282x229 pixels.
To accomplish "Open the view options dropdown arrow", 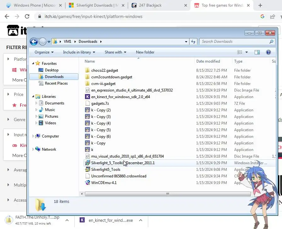I will click(246, 52).
